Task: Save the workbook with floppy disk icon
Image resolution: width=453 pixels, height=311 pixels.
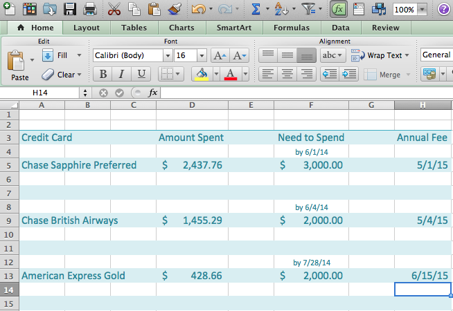Action: point(70,9)
